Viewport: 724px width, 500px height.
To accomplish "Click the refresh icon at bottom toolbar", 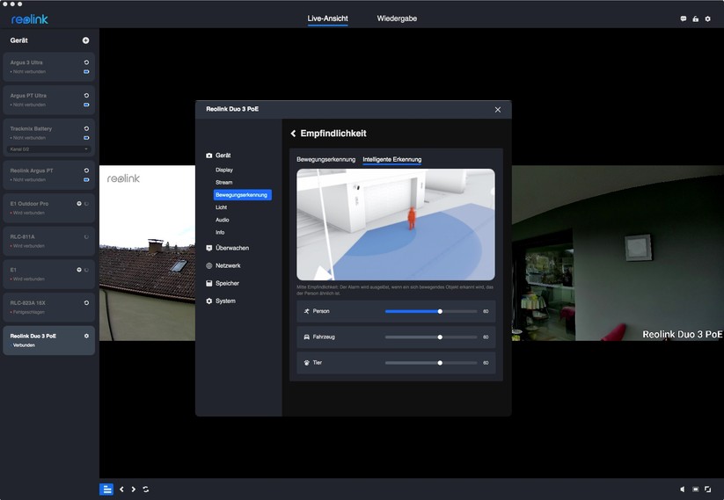I will pos(145,489).
